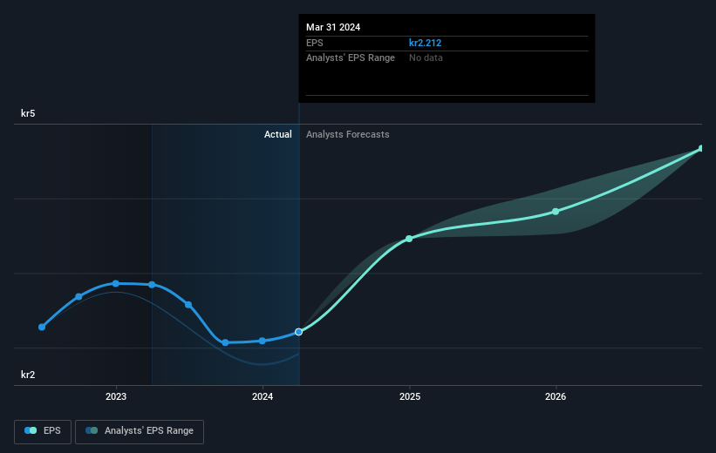The height and width of the screenshot is (453, 716).
Task: Toggle the EPS legend button
Action: [43, 431]
